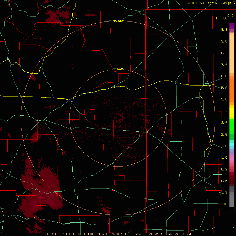Select the [PHAS] units label above color bar
The width and height of the screenshot is (236, 236).
222,18
